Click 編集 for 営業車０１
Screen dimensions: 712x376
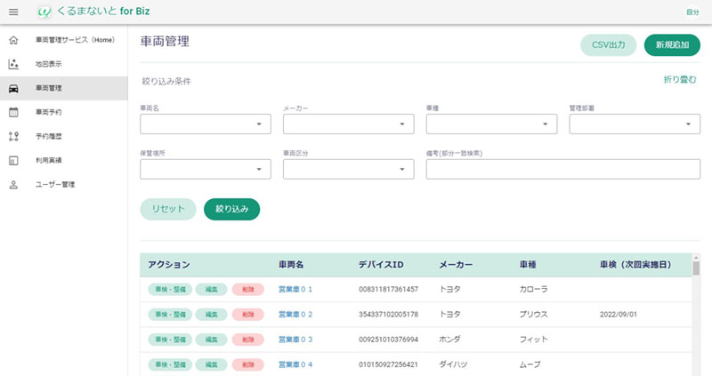[x=212, y=290]
